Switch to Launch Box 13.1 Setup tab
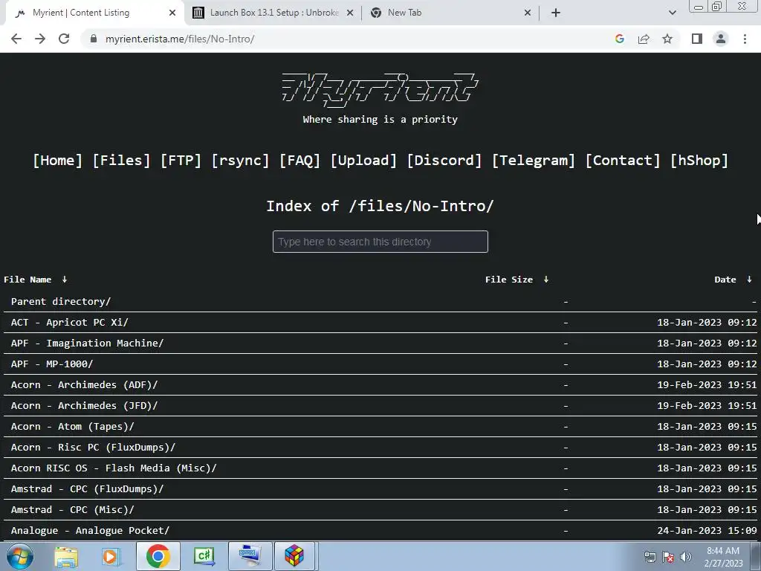761x571 pixels. [273, 13]
